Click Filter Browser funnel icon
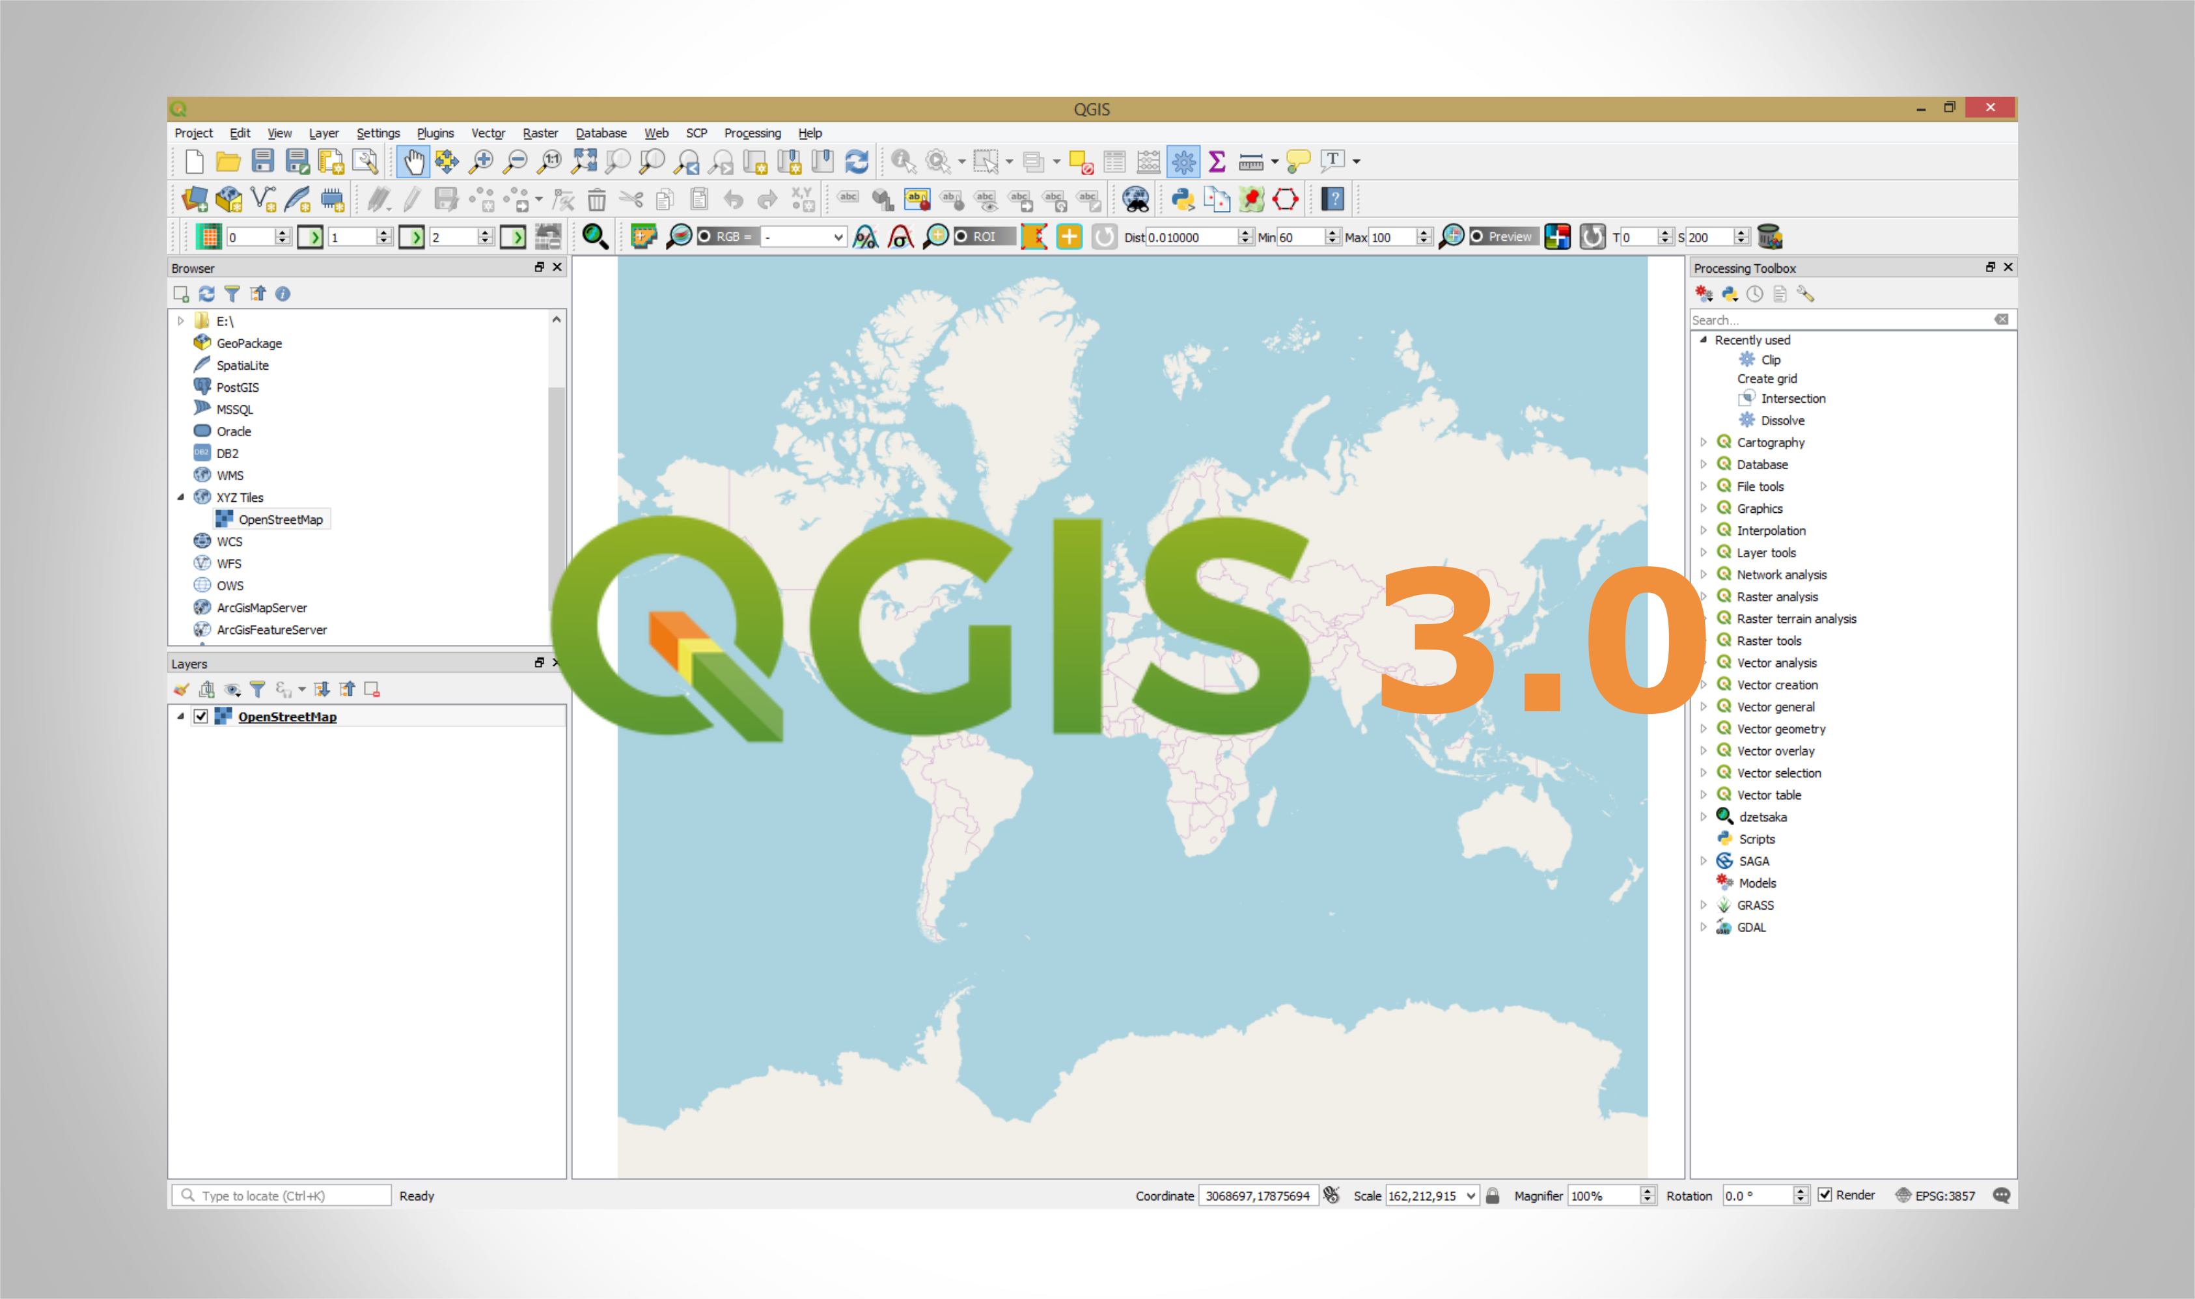This screenshot has width=2195, height=1299. (x=232, y=294)
